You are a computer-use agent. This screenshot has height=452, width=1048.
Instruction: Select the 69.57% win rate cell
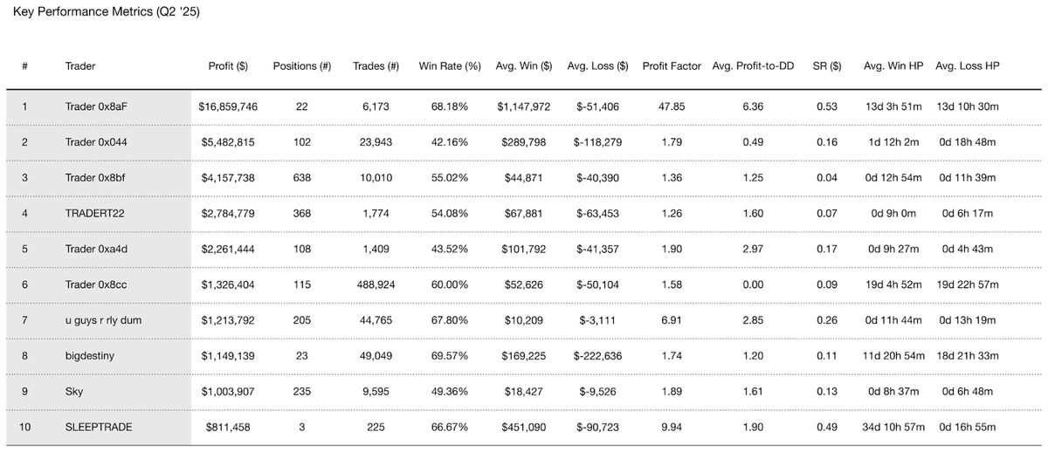point(449,356)
